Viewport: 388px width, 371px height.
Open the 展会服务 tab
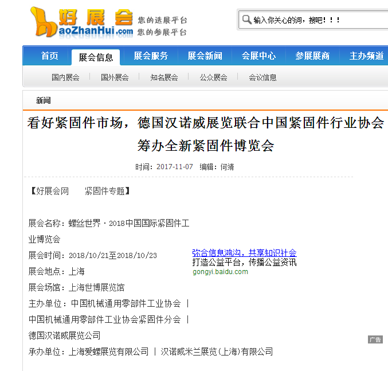[151, 56]
